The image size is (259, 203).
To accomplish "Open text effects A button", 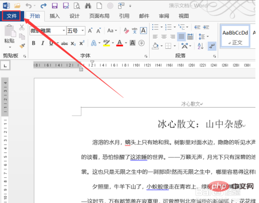I will tap(94, 43).
